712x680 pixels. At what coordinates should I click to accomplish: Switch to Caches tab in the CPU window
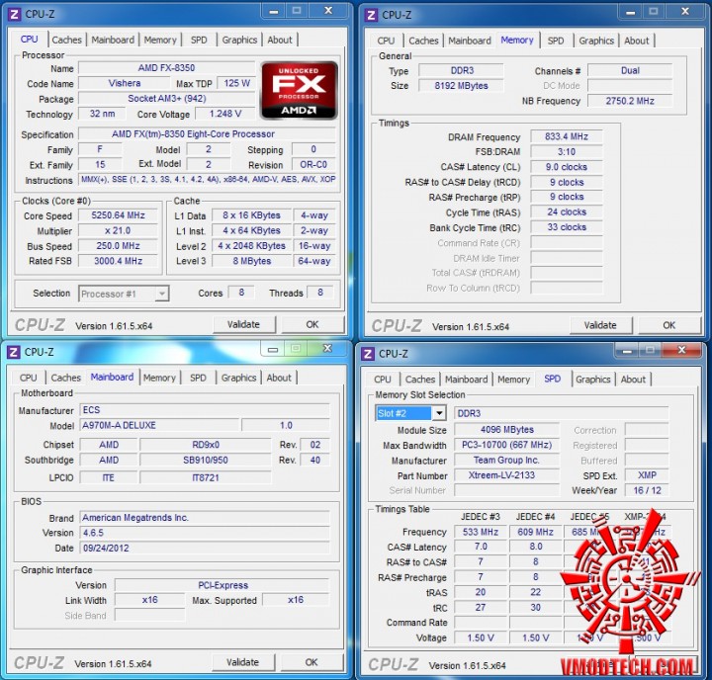point(67,40)
